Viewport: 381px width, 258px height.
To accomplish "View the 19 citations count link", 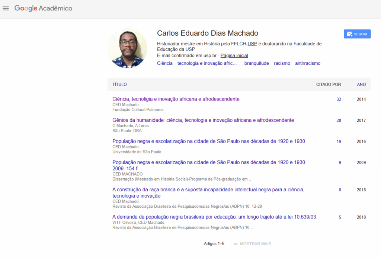I will click(x=339, y=141).
